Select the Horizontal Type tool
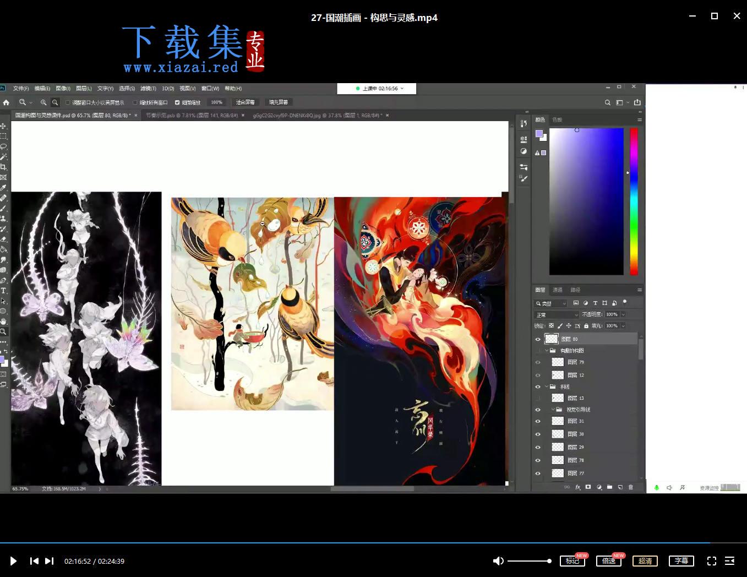 click(x=3, y=291)
